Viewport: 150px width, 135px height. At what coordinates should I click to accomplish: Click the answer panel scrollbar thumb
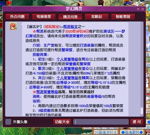(142, 111)
